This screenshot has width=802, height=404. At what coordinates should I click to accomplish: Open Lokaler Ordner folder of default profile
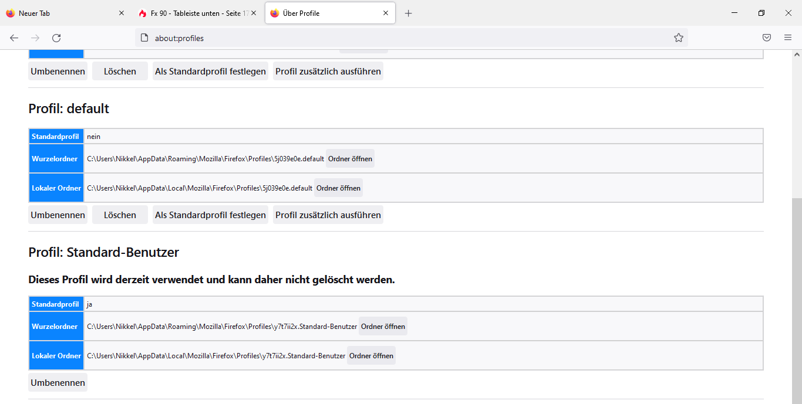coord(338,188)
